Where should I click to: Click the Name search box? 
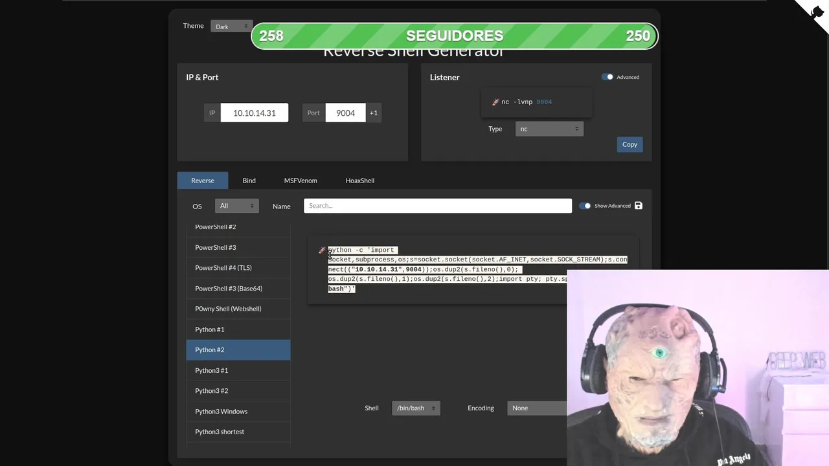pos(438,206)
